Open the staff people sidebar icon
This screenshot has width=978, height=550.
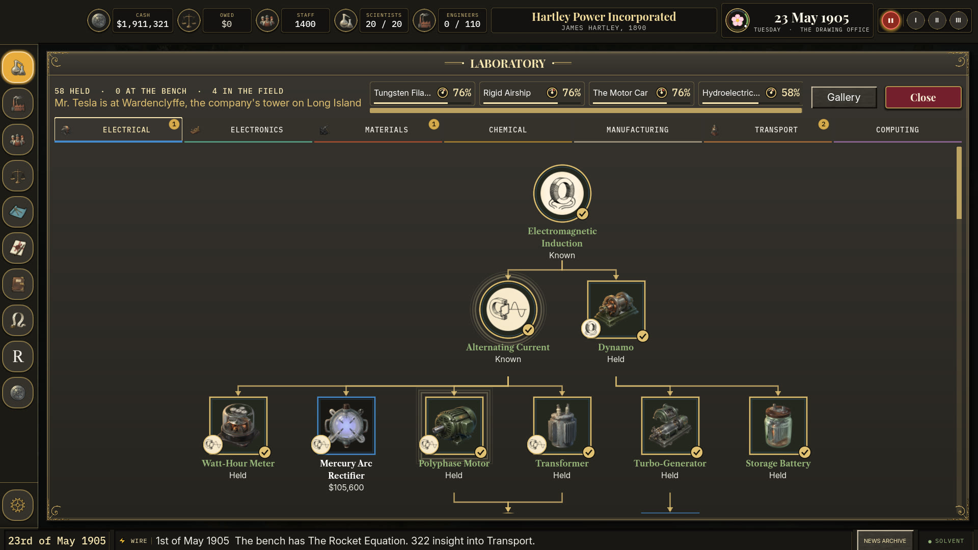tap(18, 140)
